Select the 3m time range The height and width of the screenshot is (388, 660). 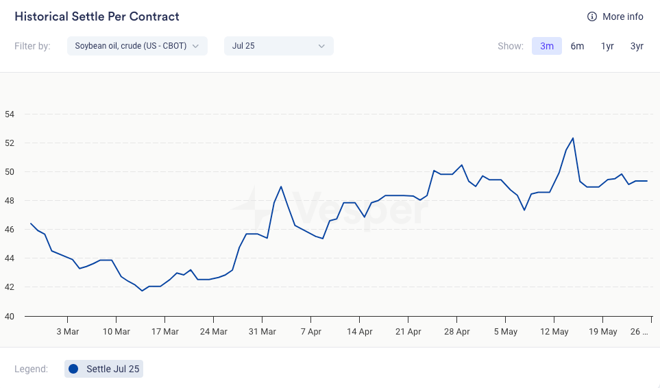pos(546,46)
